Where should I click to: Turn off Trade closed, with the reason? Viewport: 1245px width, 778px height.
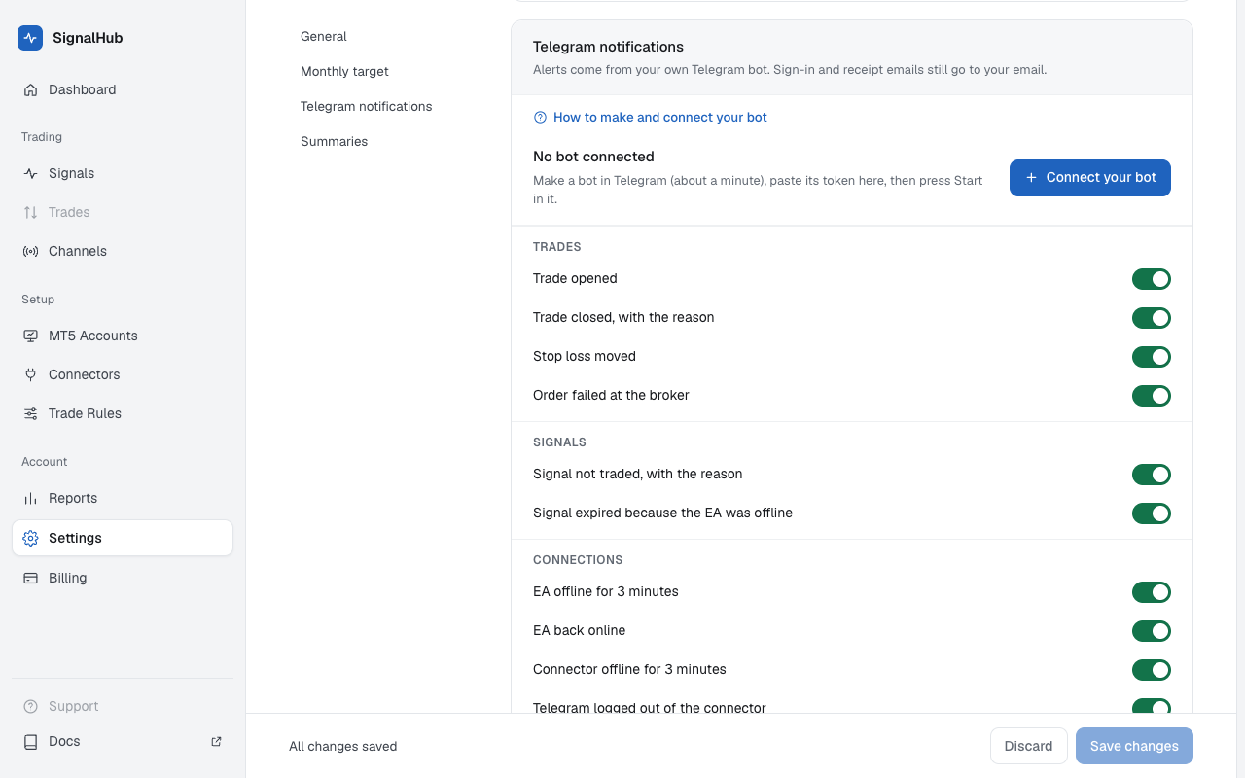click(x=1152, y=318)
